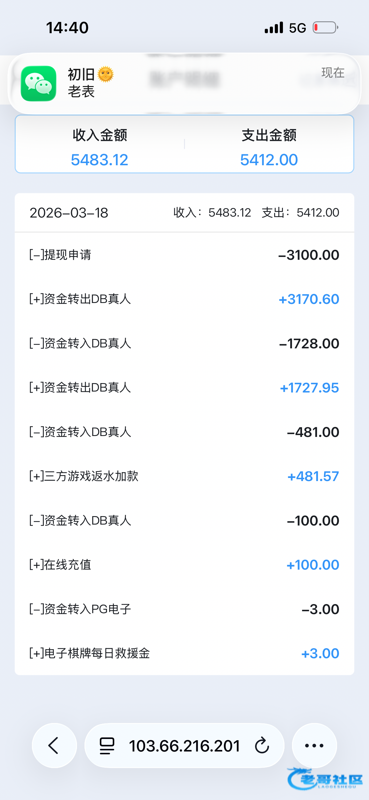This screenshot has width=369, height=800.
Task: Open the PG electronic -3.00 transfer
Action: coord(184,609)
